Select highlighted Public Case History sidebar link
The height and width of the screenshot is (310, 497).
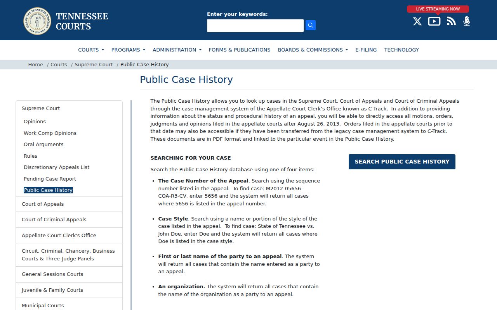[49, 190]
